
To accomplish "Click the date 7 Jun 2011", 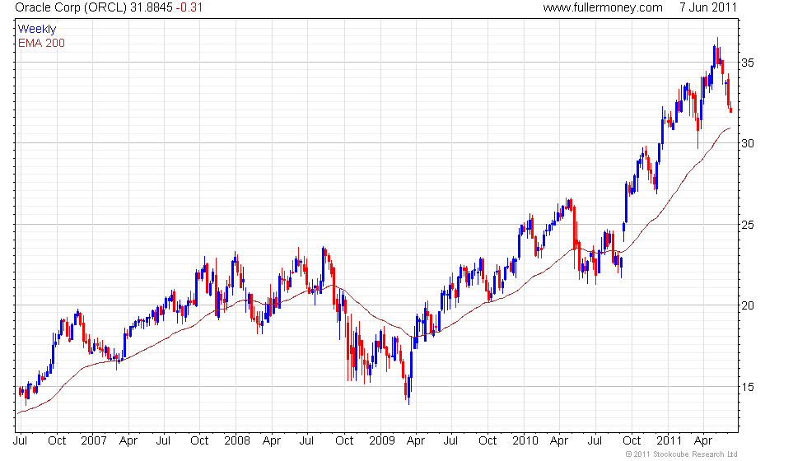I will 708,7.
